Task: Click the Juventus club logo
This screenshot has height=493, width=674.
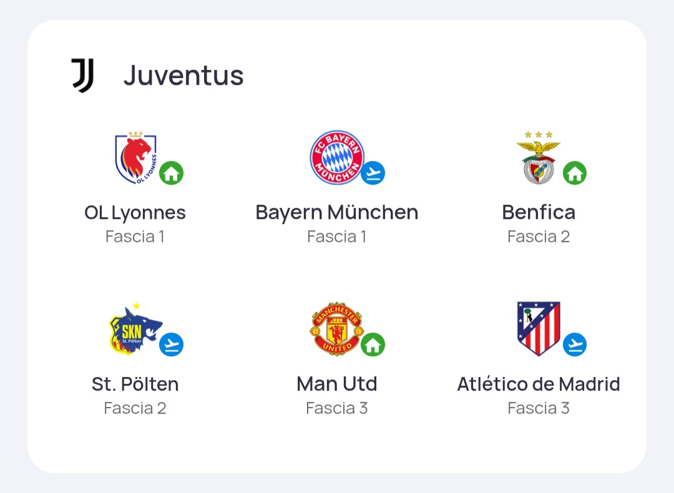Action: [x=82, y=76]
